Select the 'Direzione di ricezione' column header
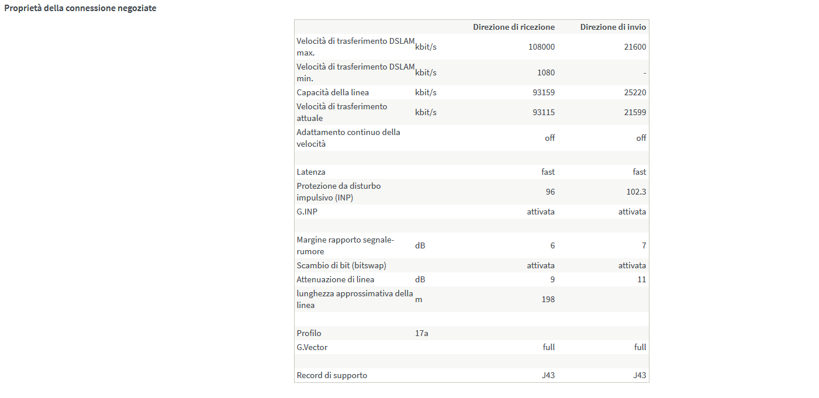This screenshot has height=398, width=819. pyautogui.click(x=514, y=27)
